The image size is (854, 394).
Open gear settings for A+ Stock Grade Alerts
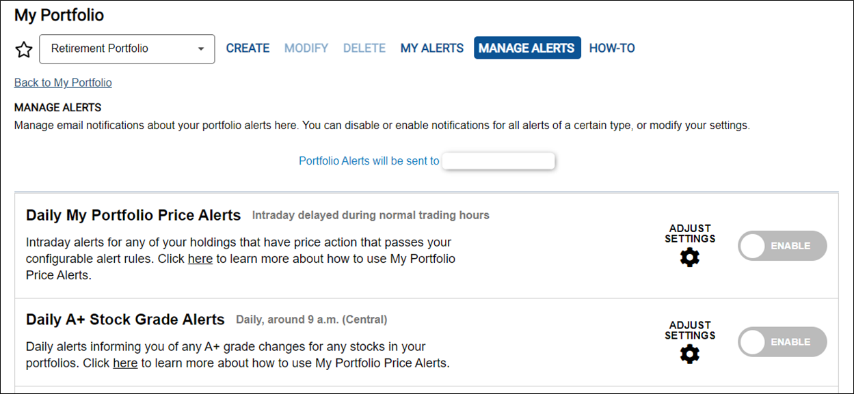point(690,354)
